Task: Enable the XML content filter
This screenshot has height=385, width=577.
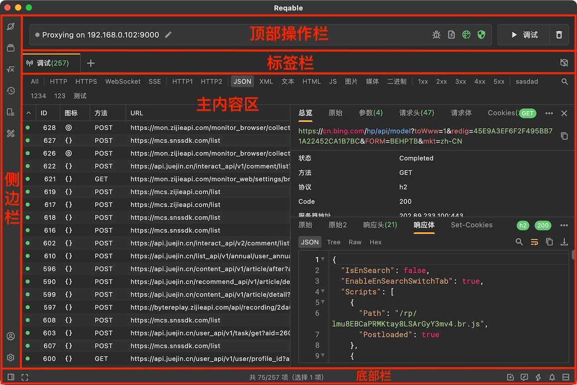Action: coord(266,81)
